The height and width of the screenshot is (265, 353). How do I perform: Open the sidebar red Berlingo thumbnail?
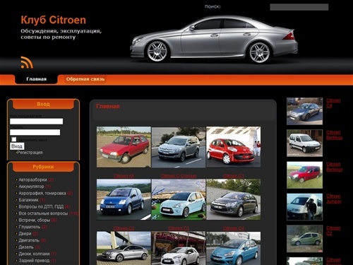pos(304,175)
